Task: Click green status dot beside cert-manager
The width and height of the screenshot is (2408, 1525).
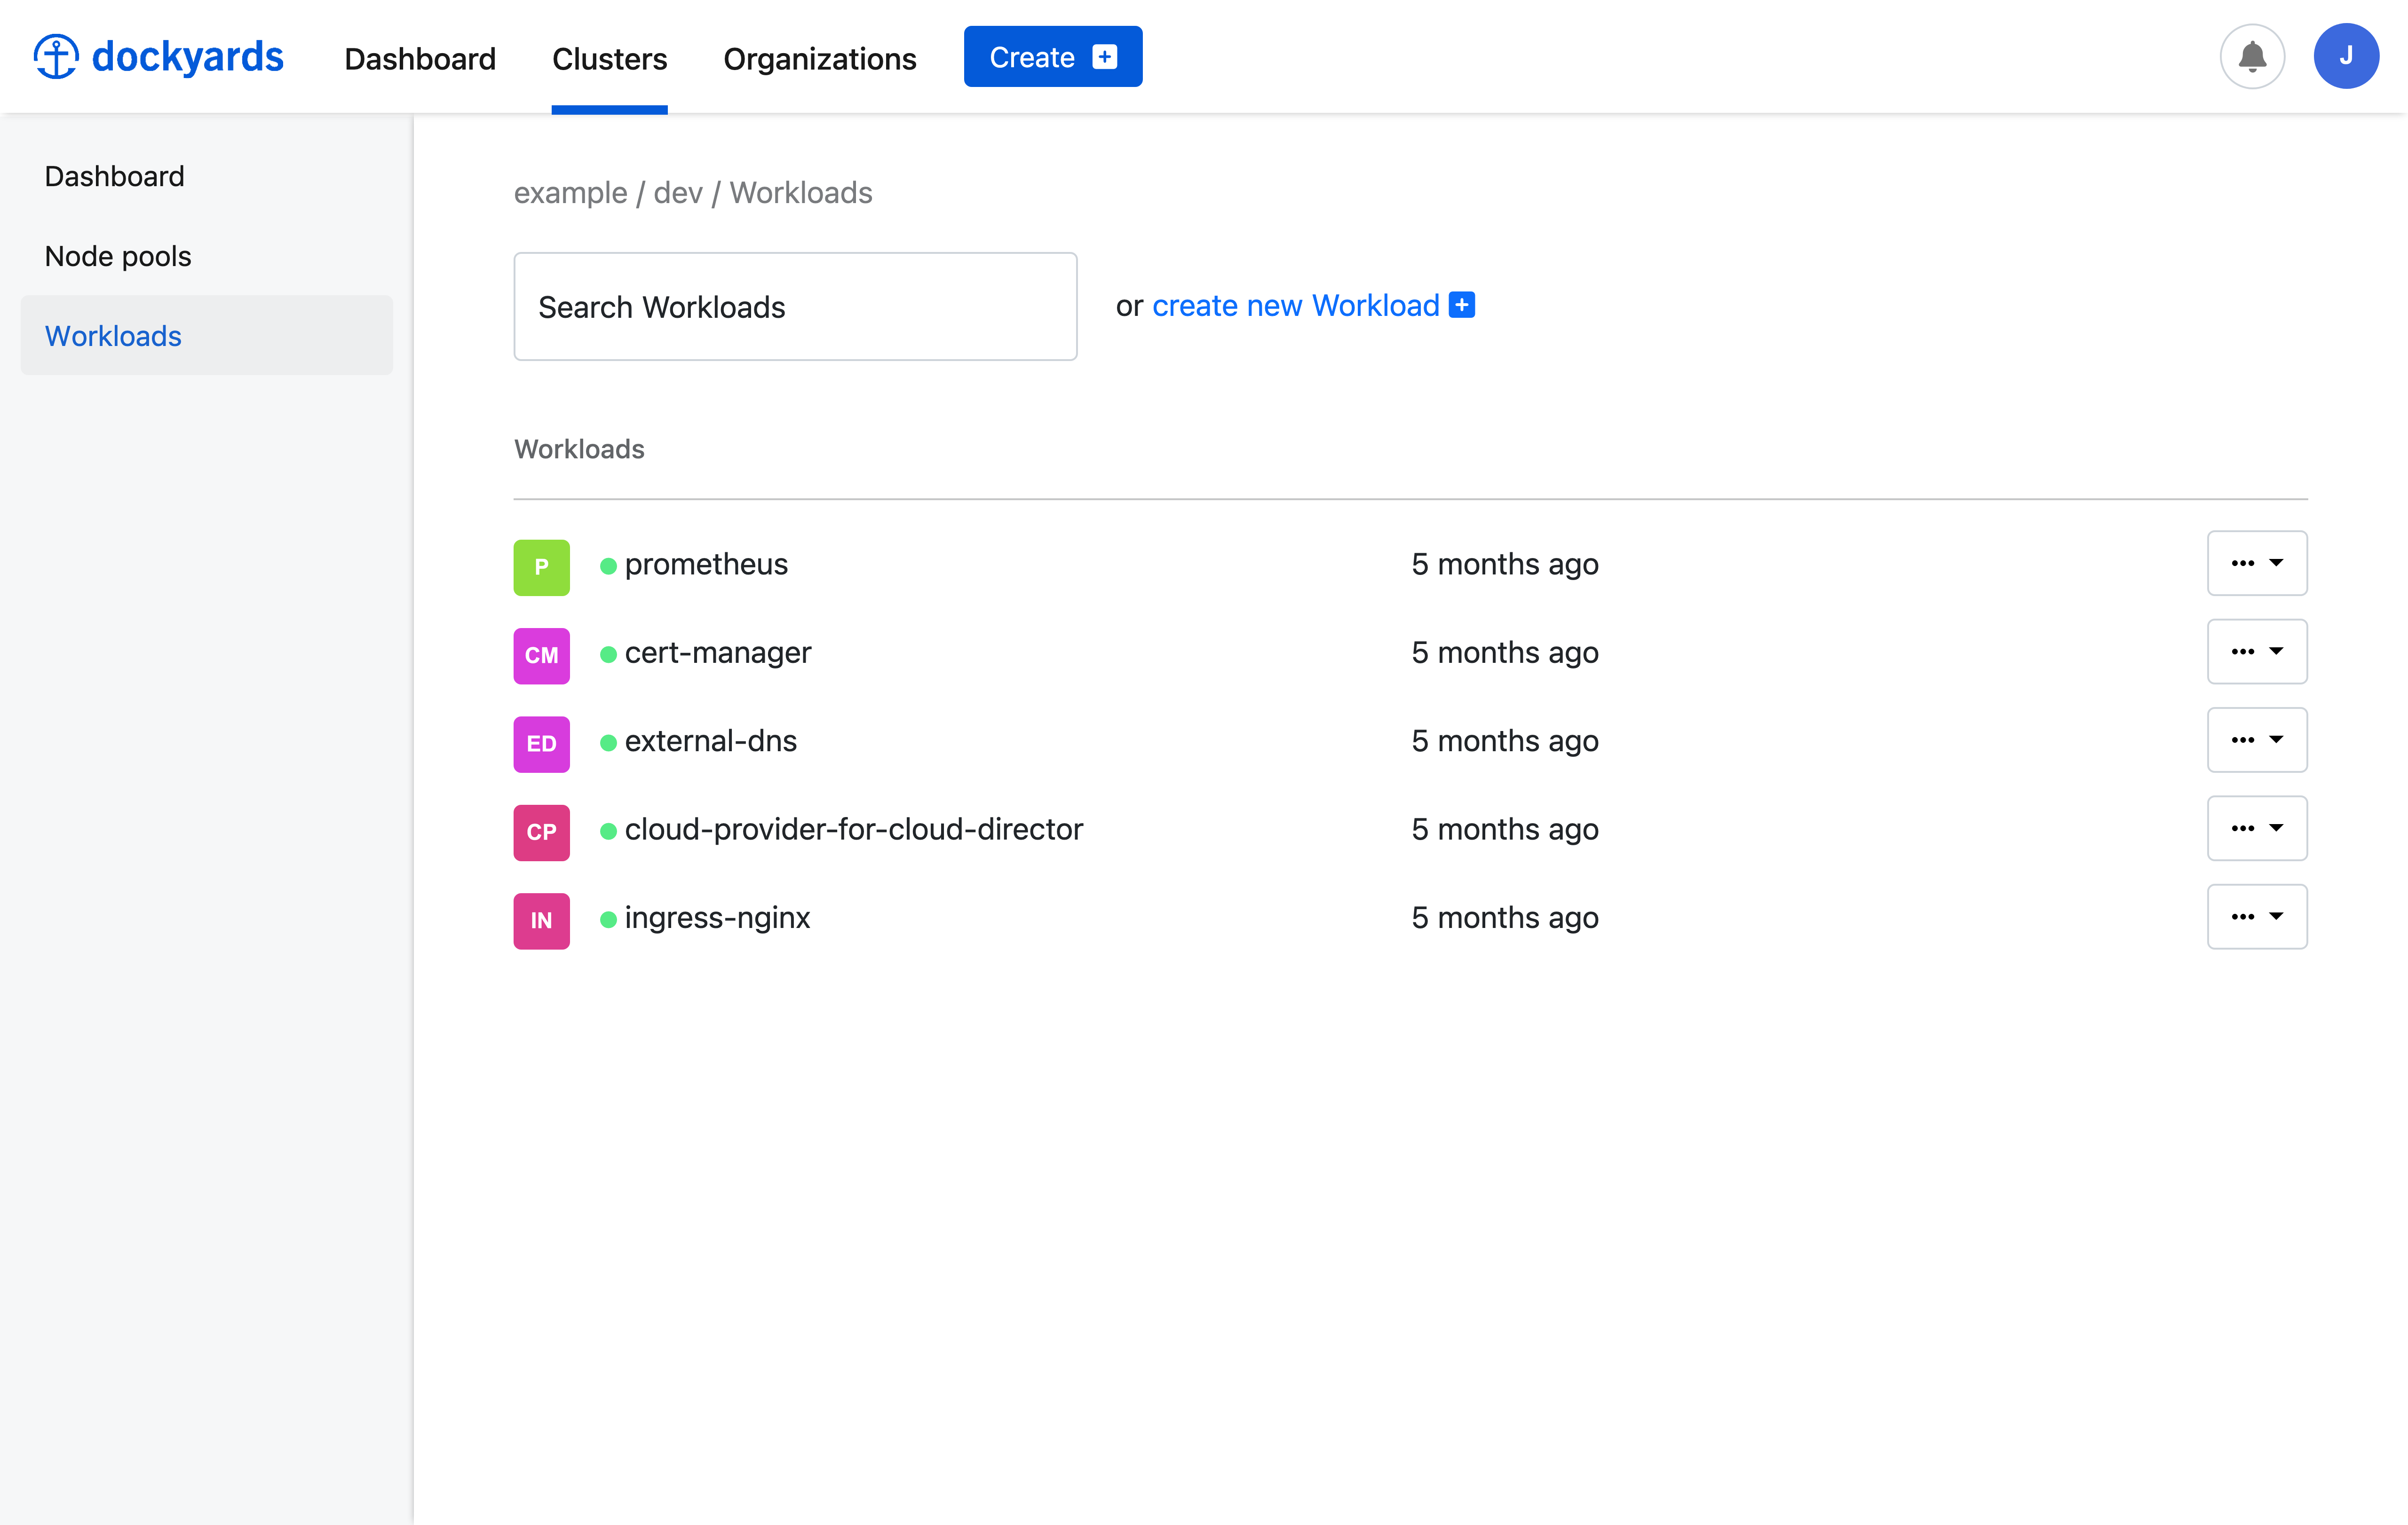Action: 608,654
